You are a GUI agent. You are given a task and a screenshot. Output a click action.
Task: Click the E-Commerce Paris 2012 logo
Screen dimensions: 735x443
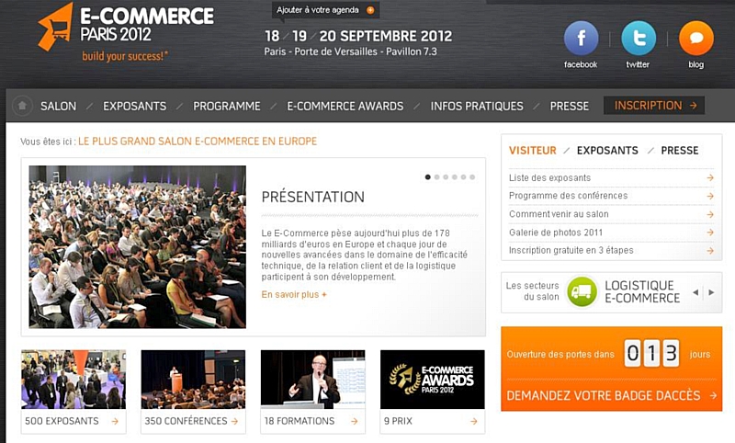click(126, 32)
